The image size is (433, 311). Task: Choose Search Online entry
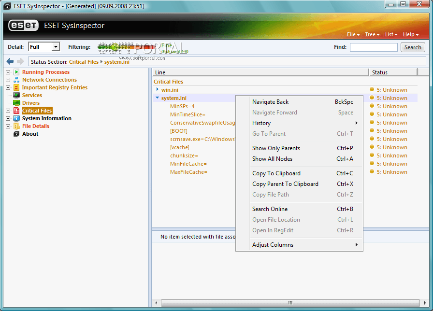point(299,209)
